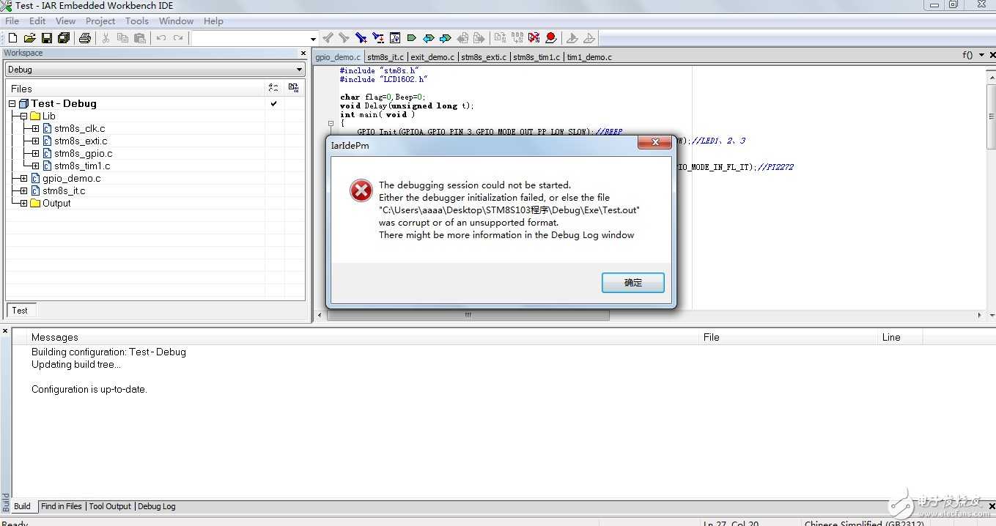Expand the stm8s_exti.c node

pos(35,141)
